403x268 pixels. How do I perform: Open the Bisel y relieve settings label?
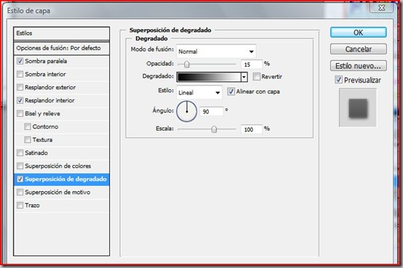coord(42,113)
